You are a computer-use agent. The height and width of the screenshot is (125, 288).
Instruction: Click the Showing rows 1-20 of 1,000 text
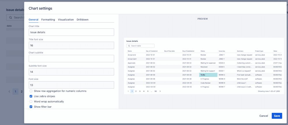269,91
